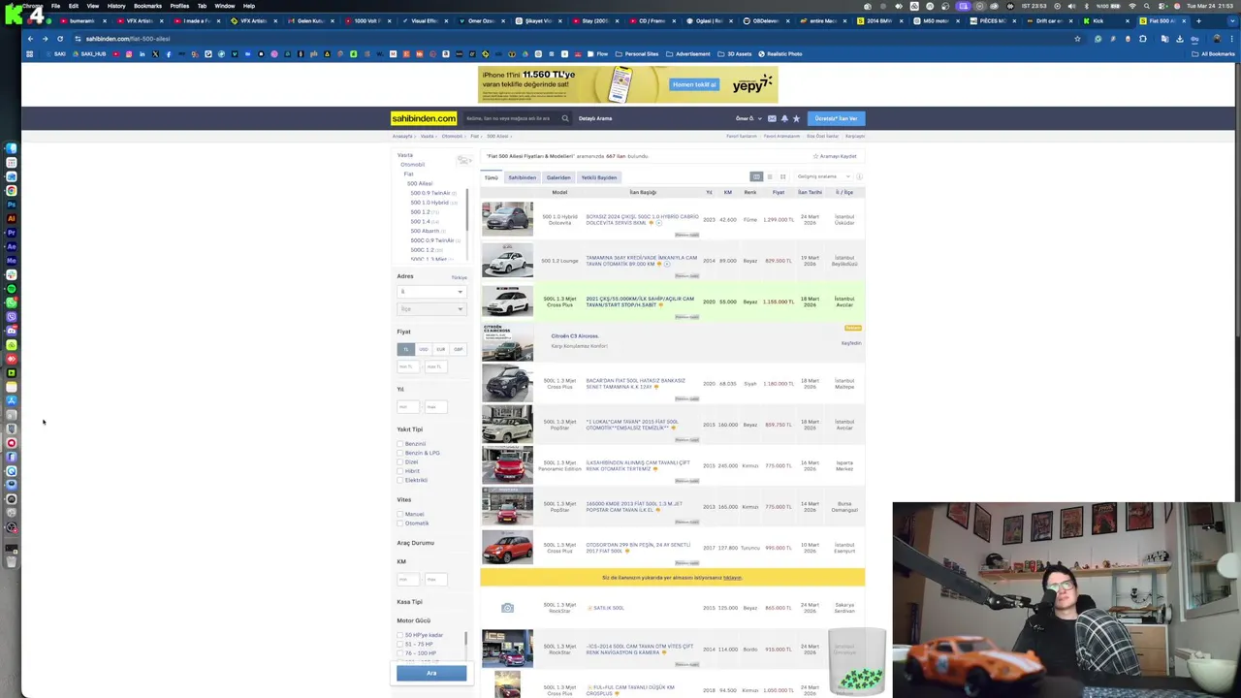Tick the Manuel transmission checkbox

click(x=399, y=514)
